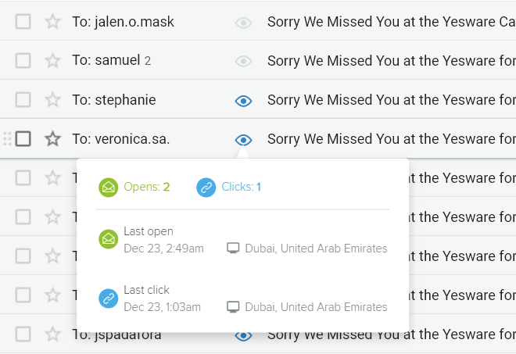Check the box for jalen.o.mask email
This screenshot has height=354, width=516.
coord(23,22)
